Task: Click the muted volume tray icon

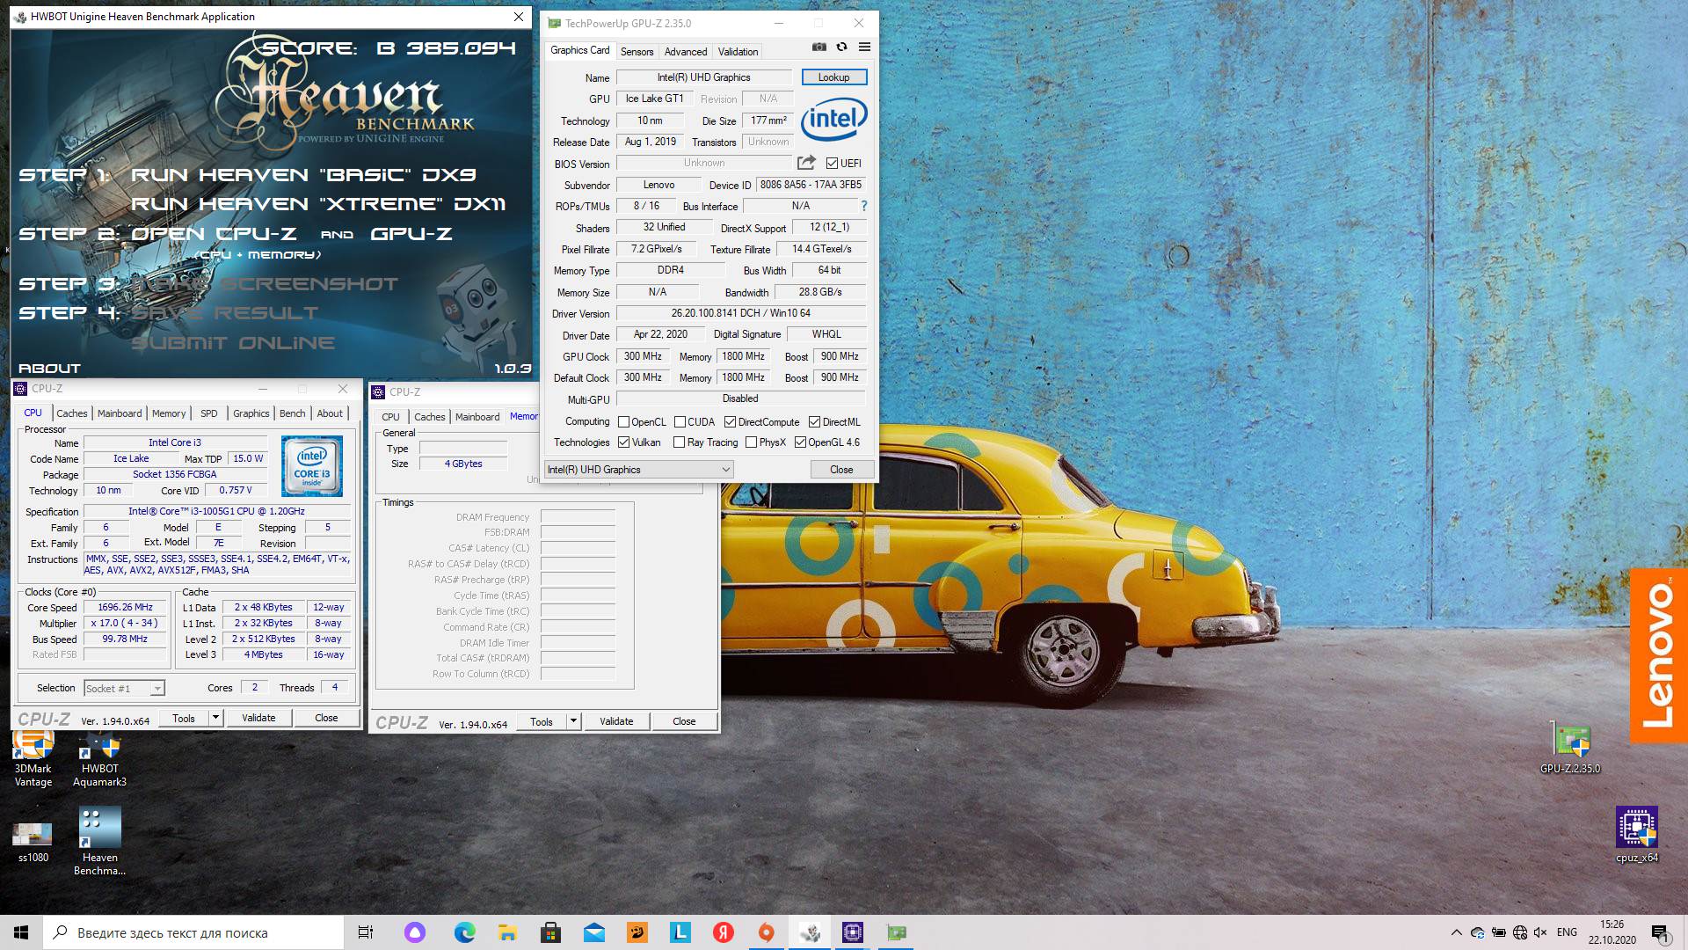Action: click(x=1540, y=932)
